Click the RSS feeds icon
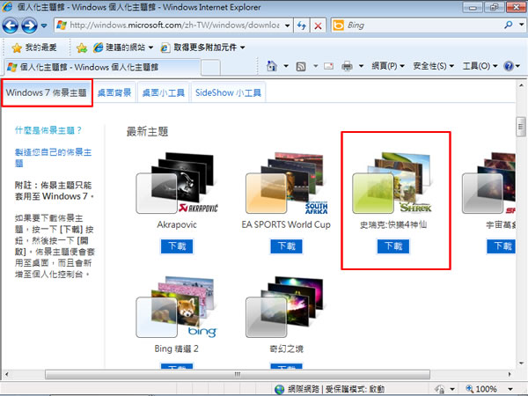The image size is (528, 396). pos(301,66)
